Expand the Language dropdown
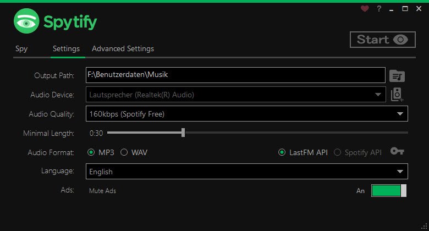Screen dimensions: 429x231 [400, 172]
